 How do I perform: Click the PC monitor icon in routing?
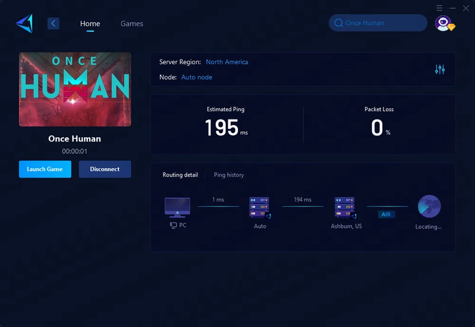point(177,207)
